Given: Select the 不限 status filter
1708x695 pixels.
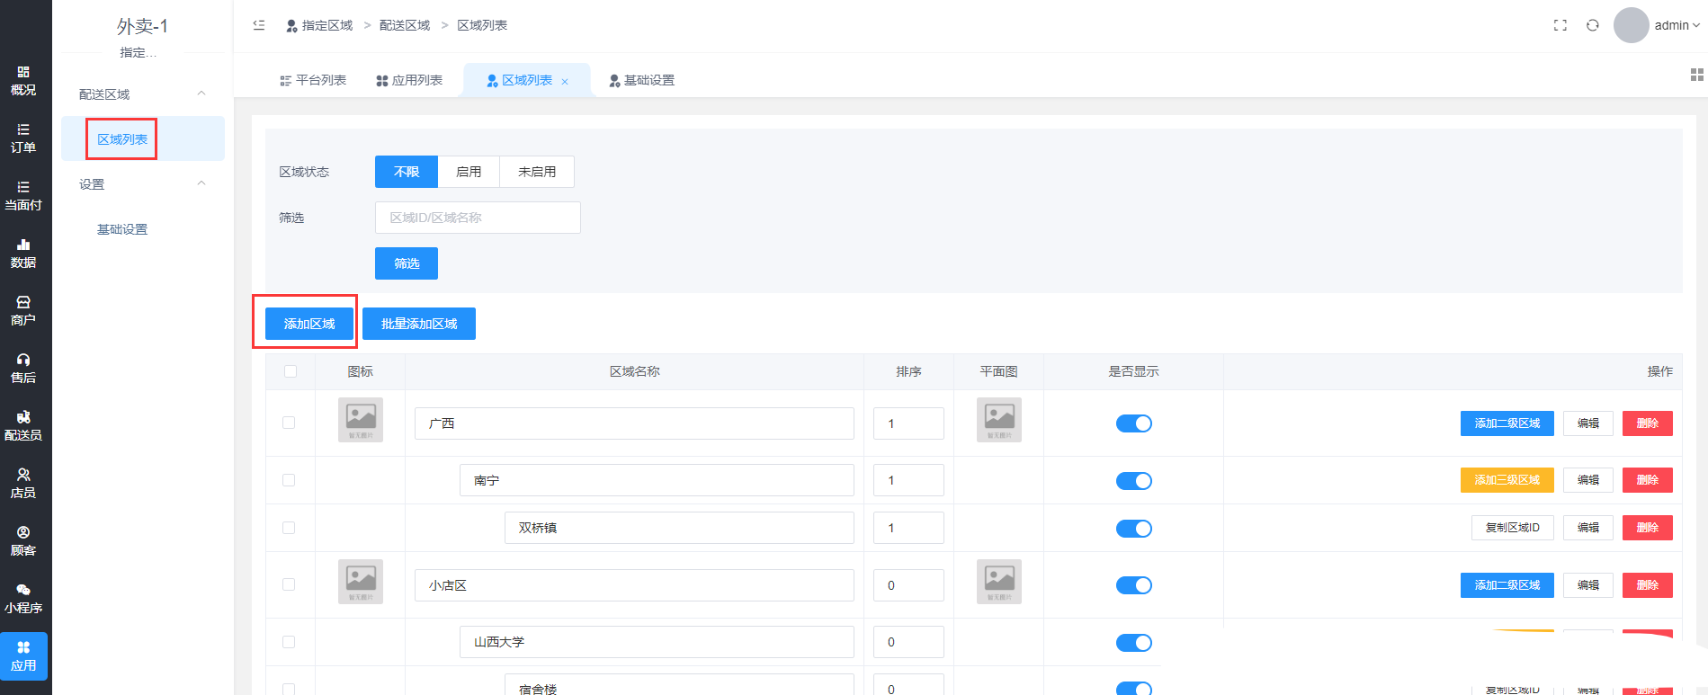Looking at the screenshot, I should click(x=407, y=172).
